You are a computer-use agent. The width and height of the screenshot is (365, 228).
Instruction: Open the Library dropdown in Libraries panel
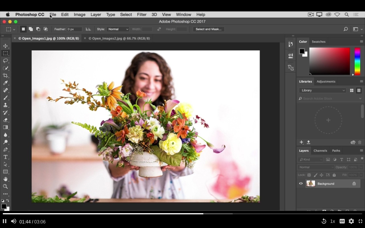pyautogui.click(x=322, y=90)
